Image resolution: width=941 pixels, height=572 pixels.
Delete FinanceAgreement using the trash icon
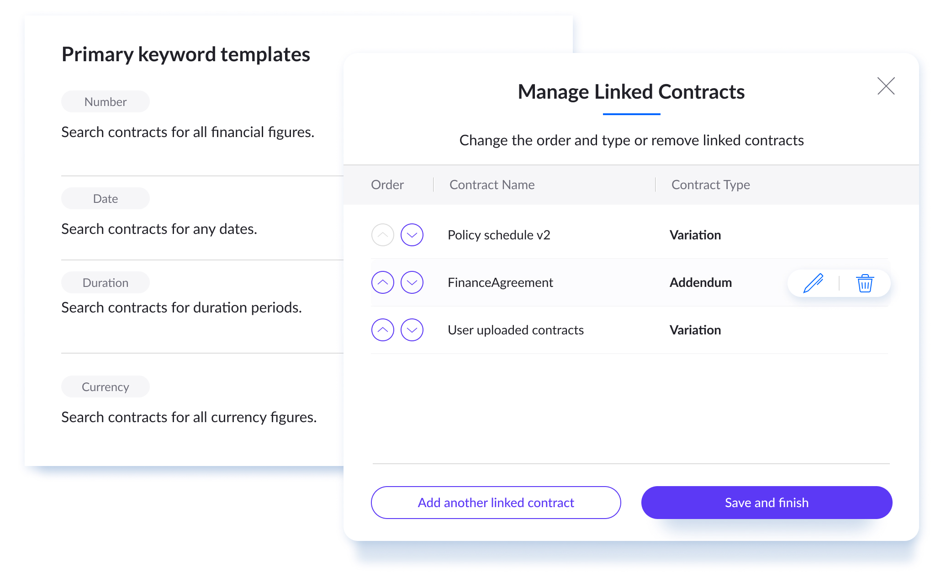tap(865, 283)
